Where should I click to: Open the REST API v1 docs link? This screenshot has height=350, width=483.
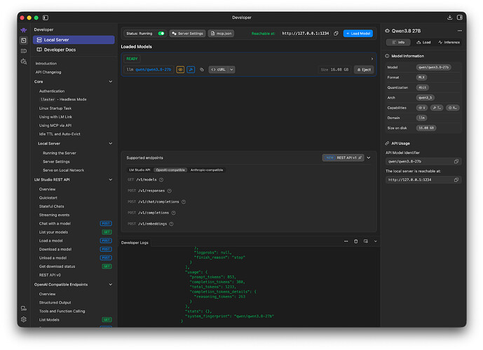[343, 158]
